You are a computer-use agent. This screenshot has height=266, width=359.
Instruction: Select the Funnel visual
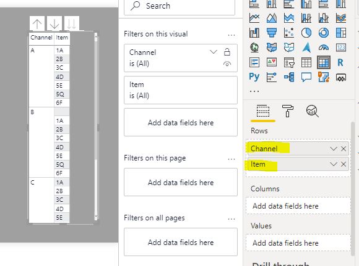[272, 33]
